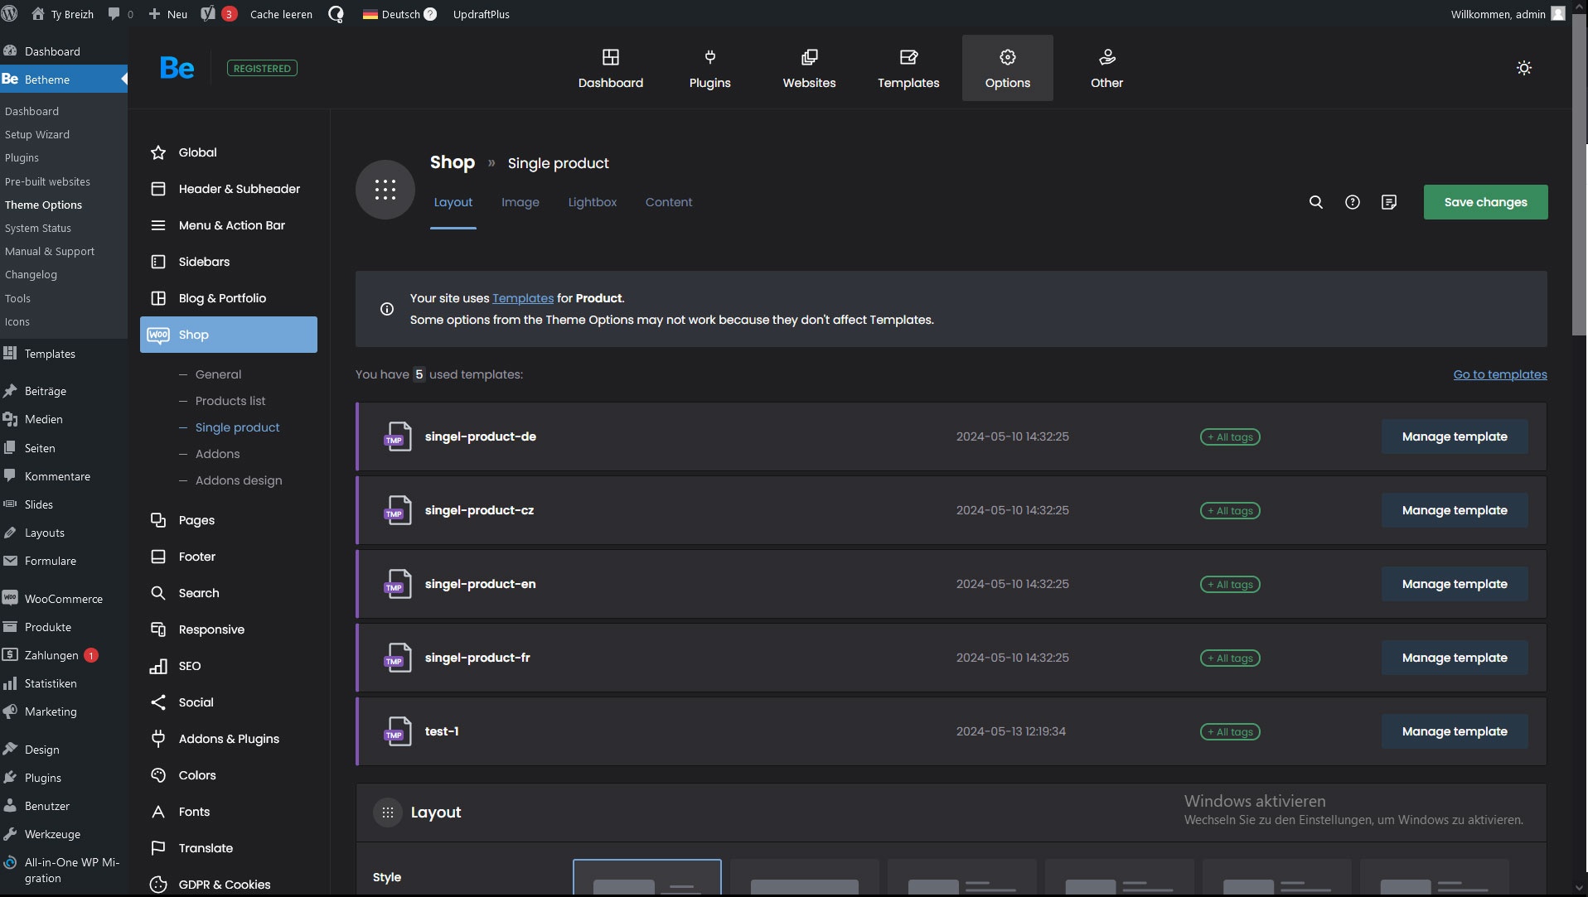Open the Fonts options section
This screenshot has width=1588, height=897.
coord(229,812)
